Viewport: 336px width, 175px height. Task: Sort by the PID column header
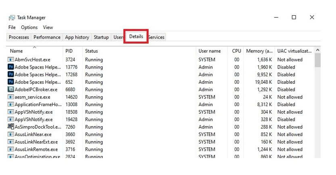click(69, 51)
